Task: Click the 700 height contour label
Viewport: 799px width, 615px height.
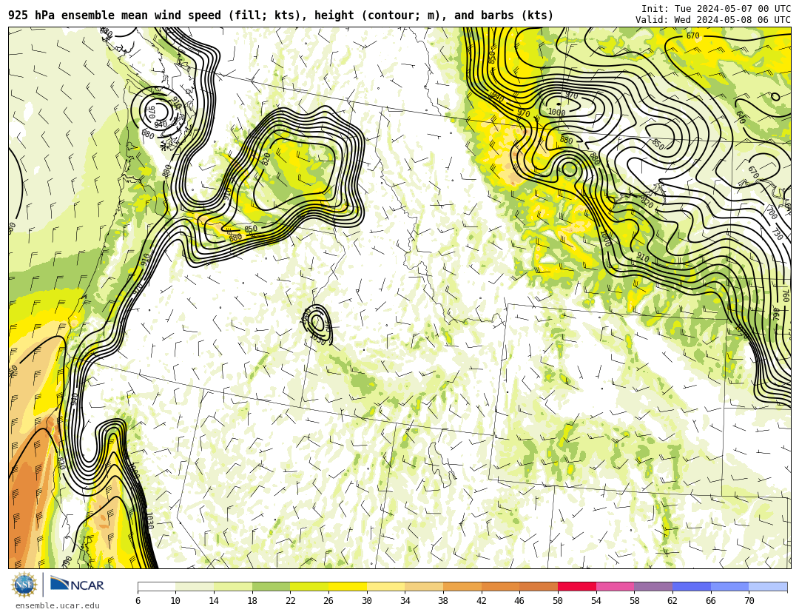Action: point(772,213)
